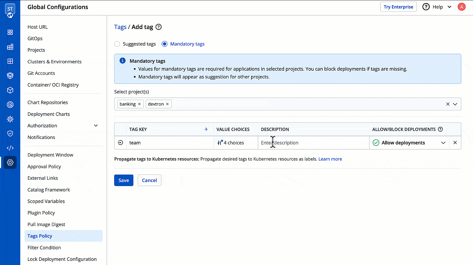
Task: Switch to the Tags Policy menu item
Action: click(40, 236)
